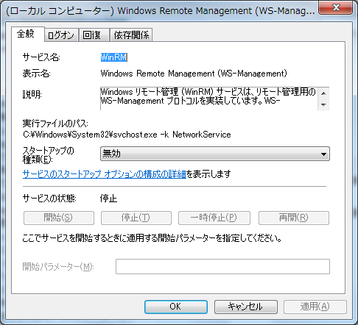Image resolution: width=358 pixels, height=325 pixels.
Task: Click the キャンセル button
Action: pyautogui.click(x=246, y=307)
